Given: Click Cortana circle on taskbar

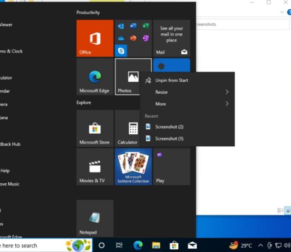Looking at the screenshot, I should pos(101,245).
